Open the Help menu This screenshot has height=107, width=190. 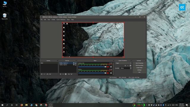pos(72,20)
